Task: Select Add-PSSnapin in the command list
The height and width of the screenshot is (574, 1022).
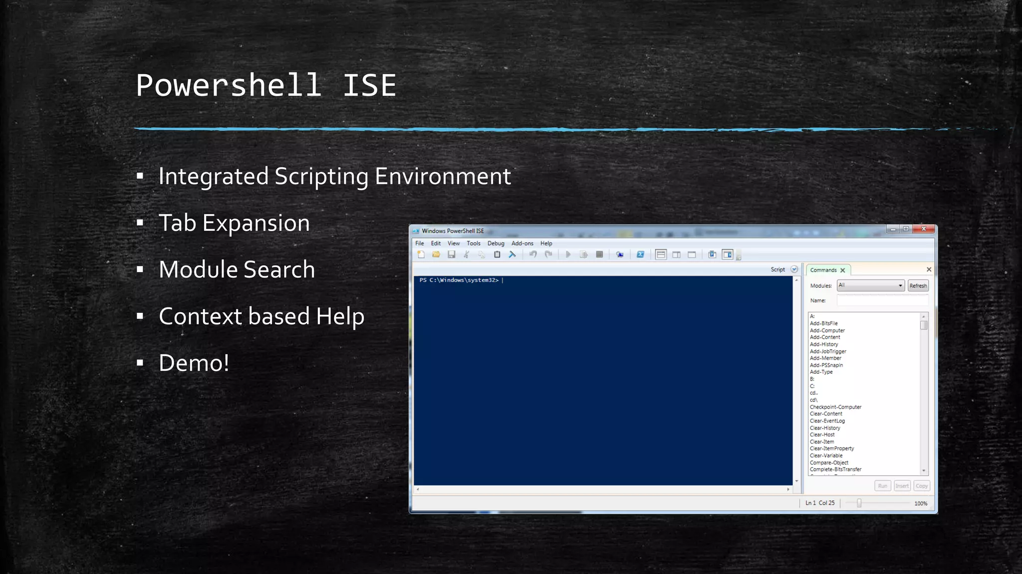Action: click(x=826, y=365)
